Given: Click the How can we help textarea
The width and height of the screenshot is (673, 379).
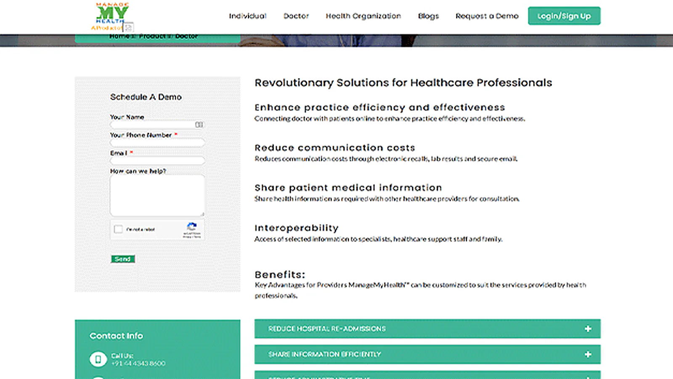Looking at the screenshot, I should click(157, 196).
